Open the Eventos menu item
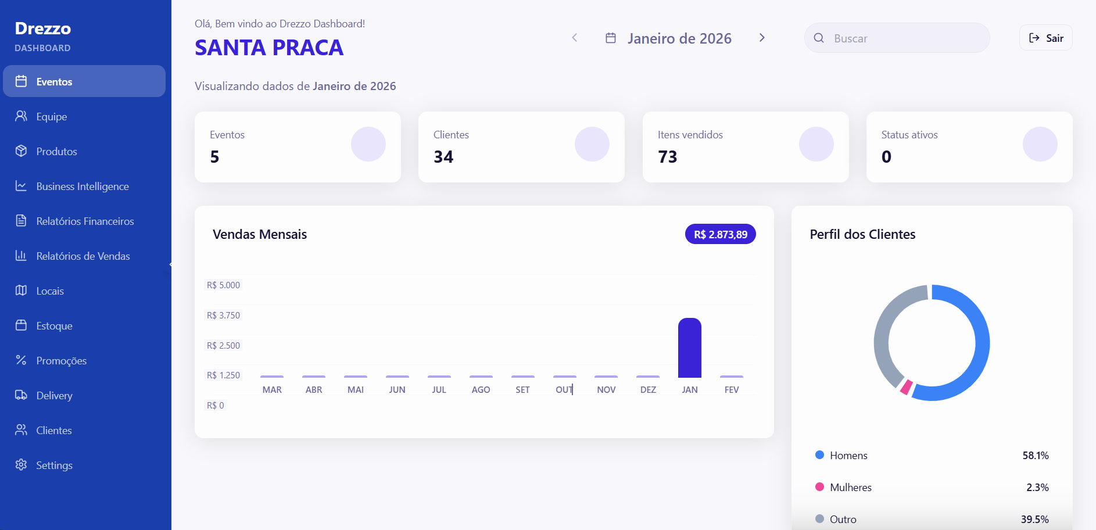 (x=84, y=81)
